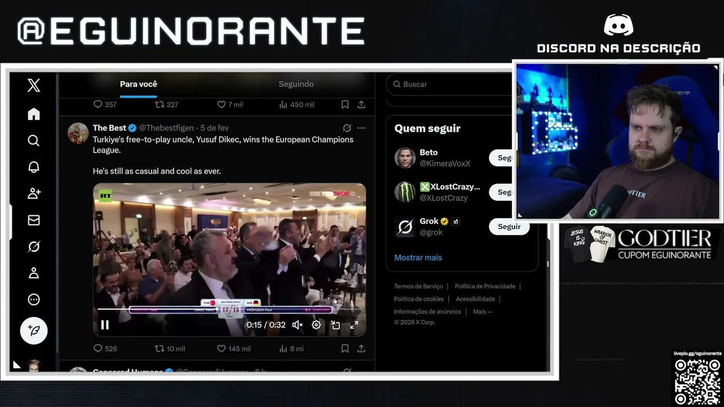Open Grok profile in Quem seguir
Viewport: 724px width, 407px height.
429,221
